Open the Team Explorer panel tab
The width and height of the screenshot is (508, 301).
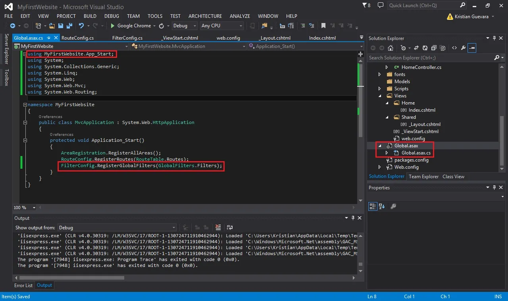pyautogui.click(x=423, y=177)
